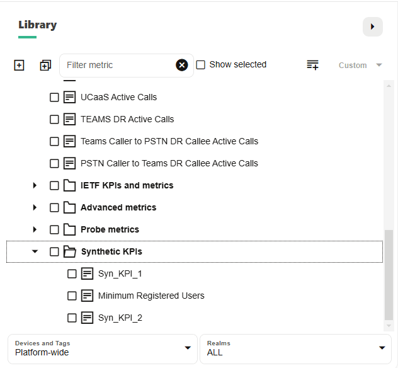398x368 pixels.
Task: Click the expand all plus icon
Action: (x=19, y=65)
